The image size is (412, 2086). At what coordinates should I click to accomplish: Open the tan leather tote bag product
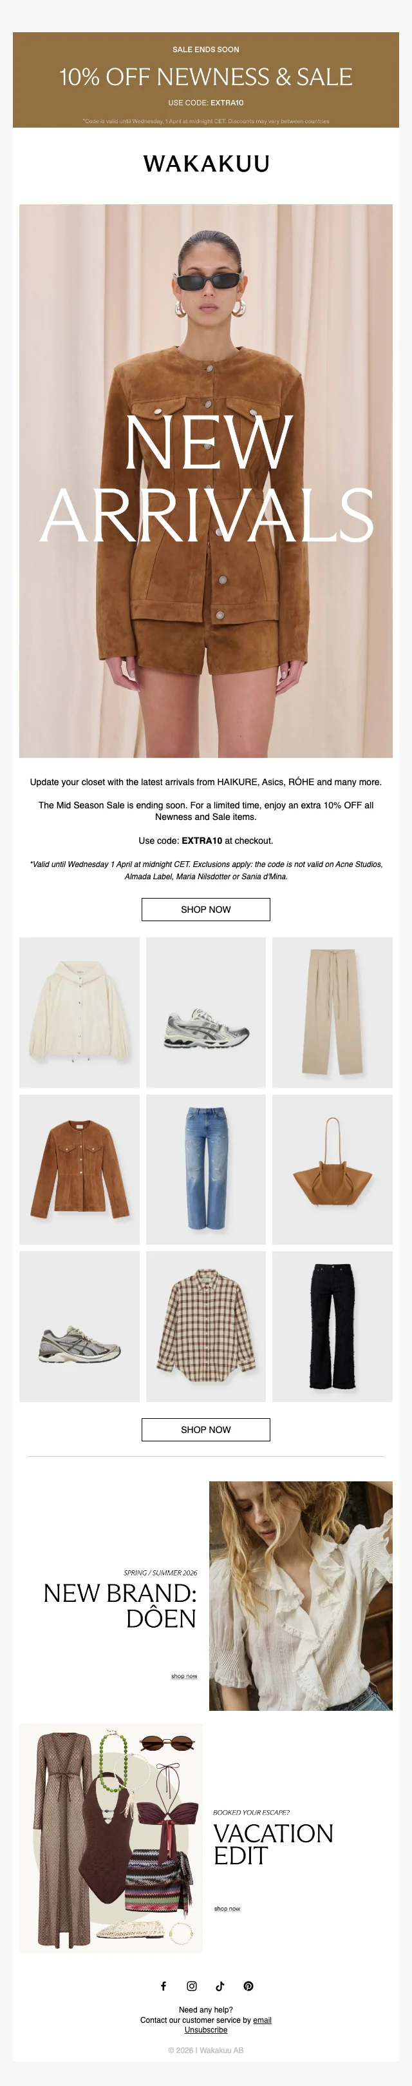pos(332,1169)
